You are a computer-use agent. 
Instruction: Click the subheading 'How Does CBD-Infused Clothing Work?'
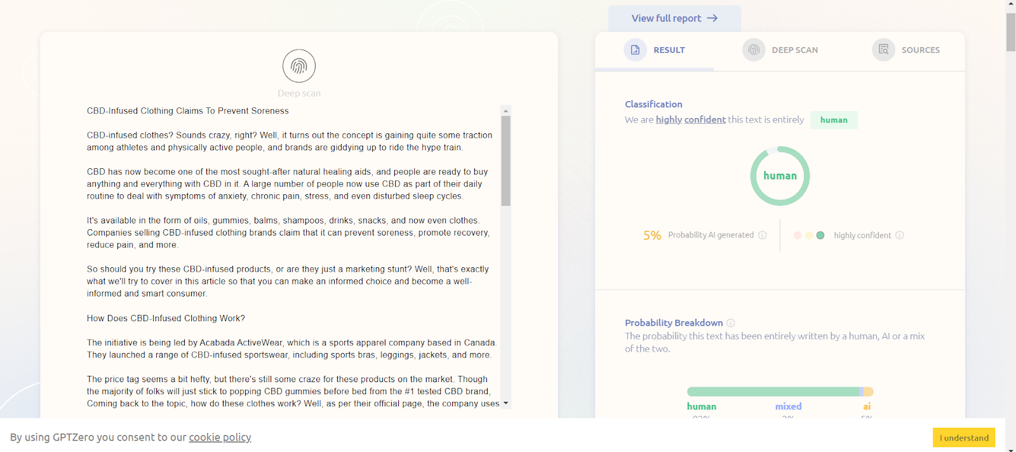[166, 318]
